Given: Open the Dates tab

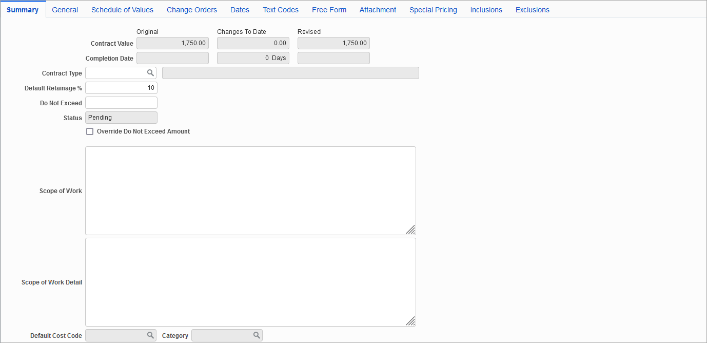Looking at the screenshot, I should pos(240,9).
